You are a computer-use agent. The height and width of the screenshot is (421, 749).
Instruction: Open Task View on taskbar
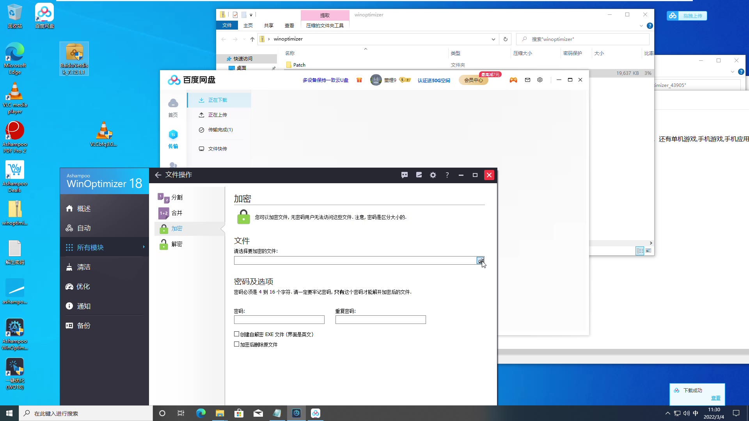click(181, 413)
